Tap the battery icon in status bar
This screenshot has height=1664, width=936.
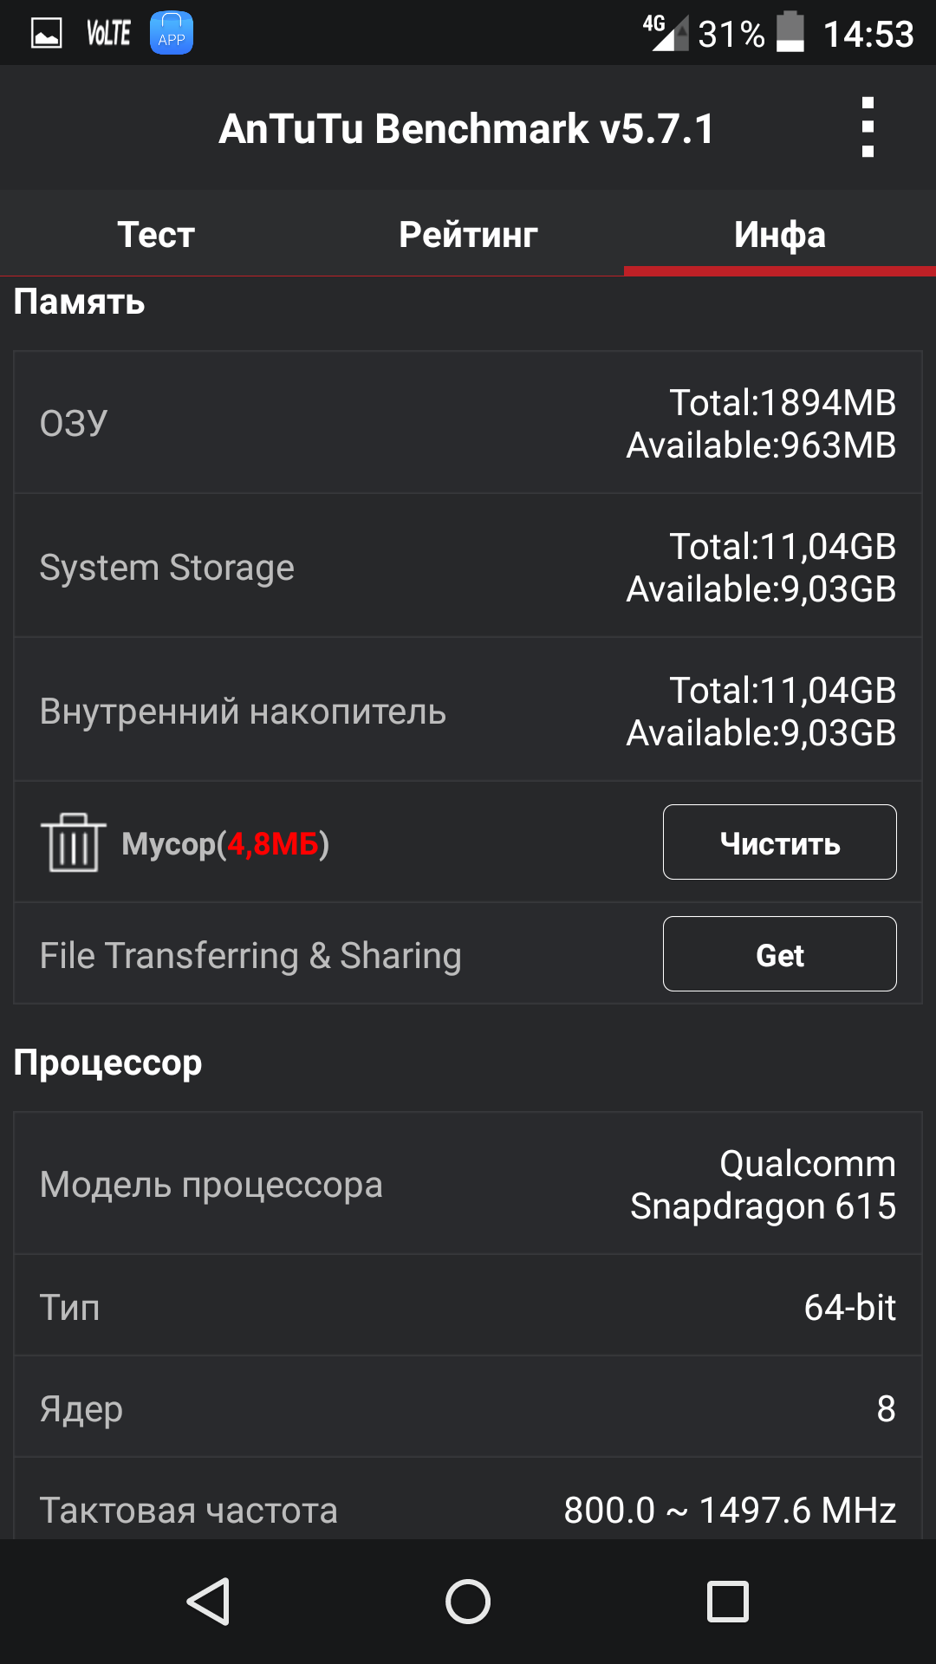[790, 33]
